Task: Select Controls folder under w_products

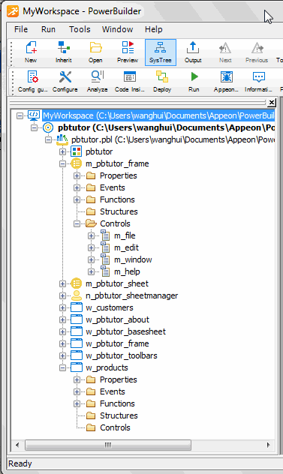Action: (x=115, y=427)
